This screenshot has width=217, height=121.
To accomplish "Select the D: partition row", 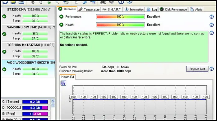I will click(26, 108).
